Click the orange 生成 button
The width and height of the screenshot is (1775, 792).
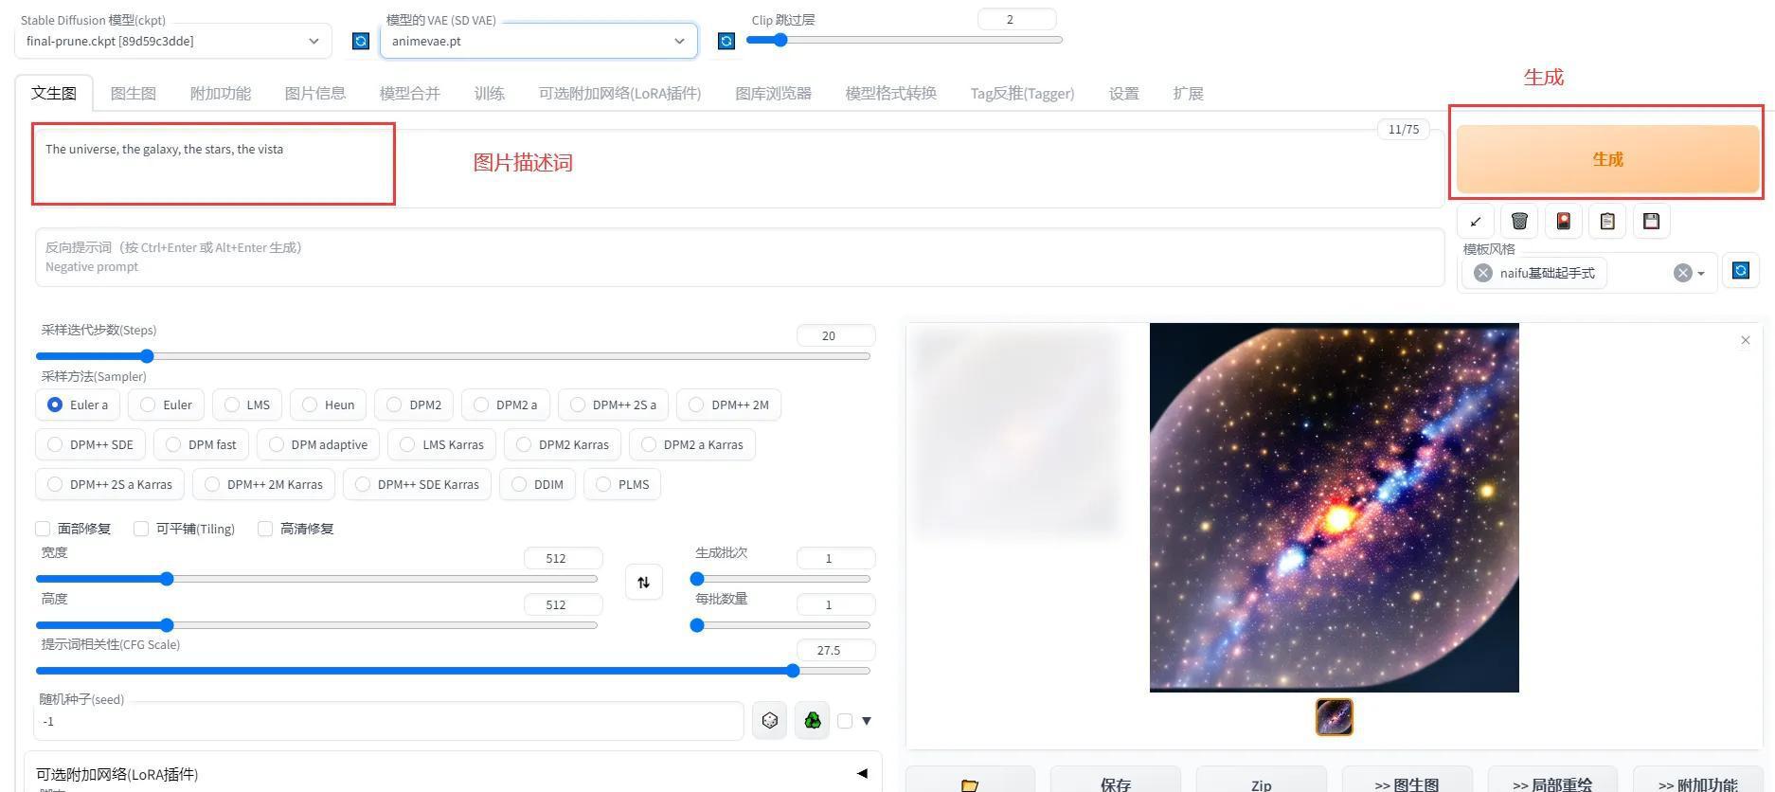point(1607,159)
